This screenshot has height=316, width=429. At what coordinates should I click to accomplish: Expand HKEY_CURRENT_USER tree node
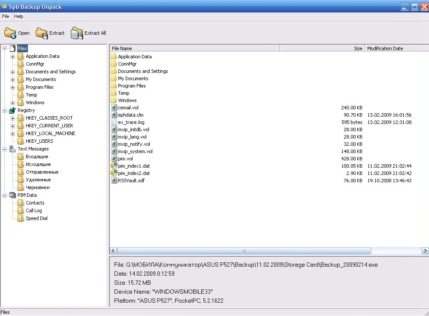pyautogui.click(x=12, y=126)
